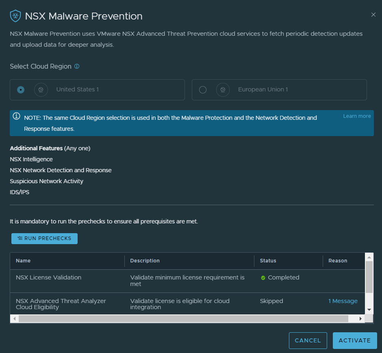This screenshot has width=382, height=353.
Task: Click the green Completed status icon
Action: click(x=263, y=278)
